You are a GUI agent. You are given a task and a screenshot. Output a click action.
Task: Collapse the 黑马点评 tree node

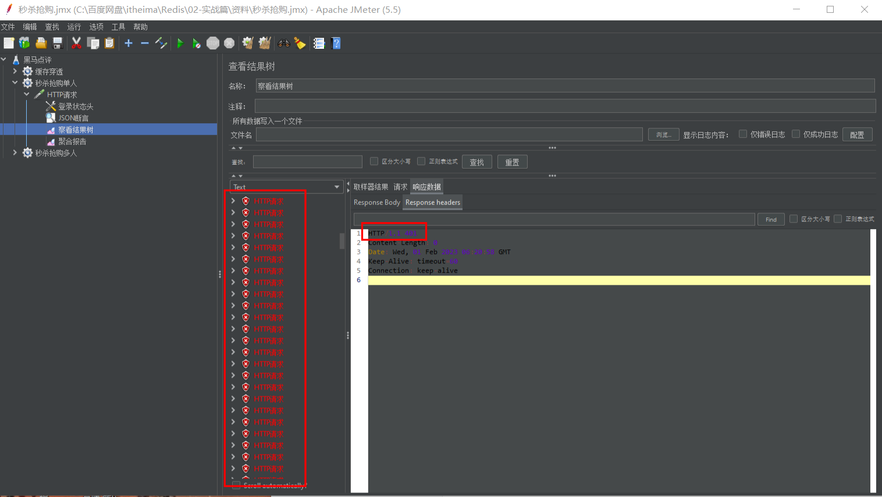click(x=4, y=59)
